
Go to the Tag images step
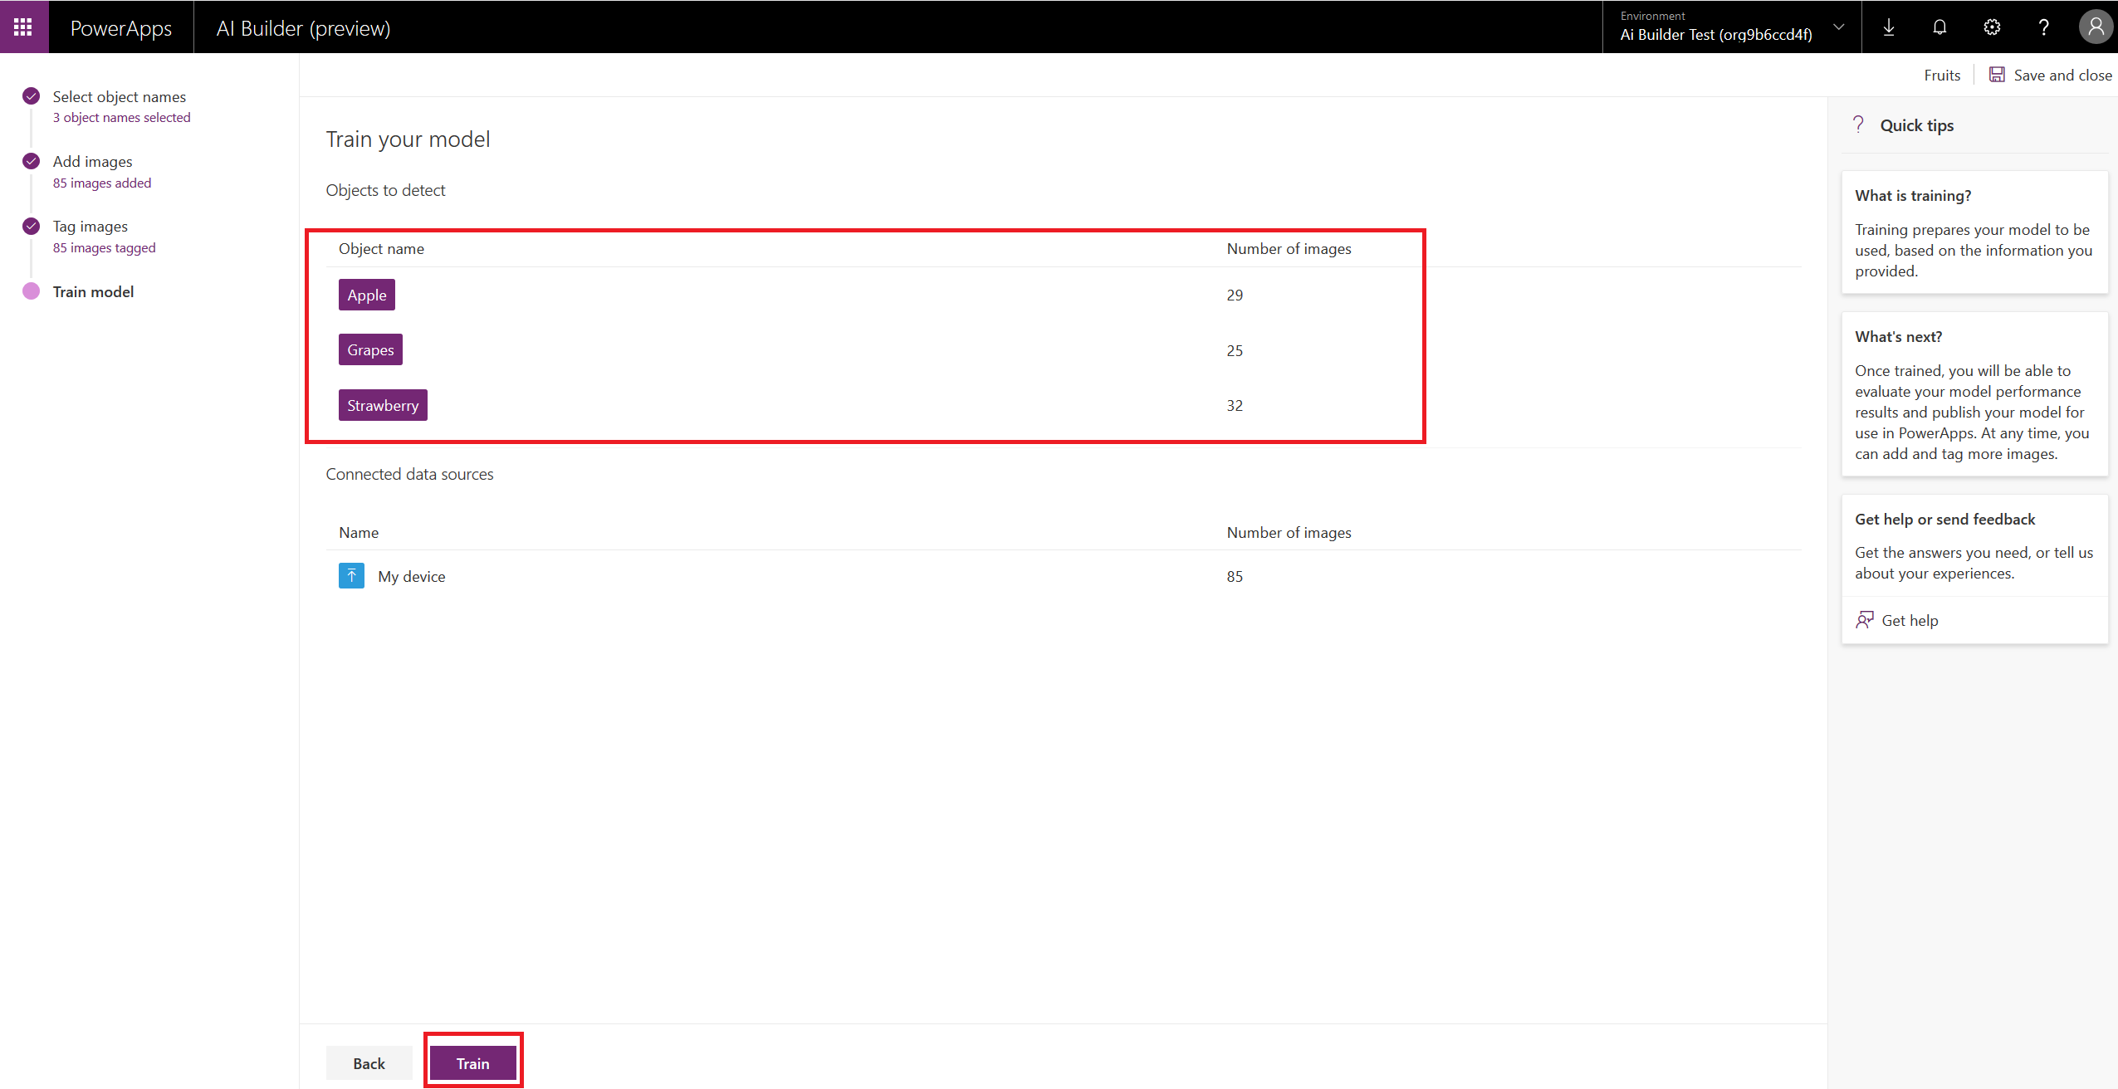click(90, 226)
